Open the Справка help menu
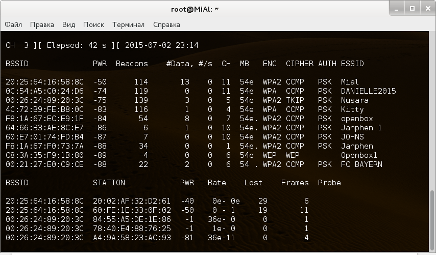This screenshot has width=436, height=255. click(x=166, y=24)
